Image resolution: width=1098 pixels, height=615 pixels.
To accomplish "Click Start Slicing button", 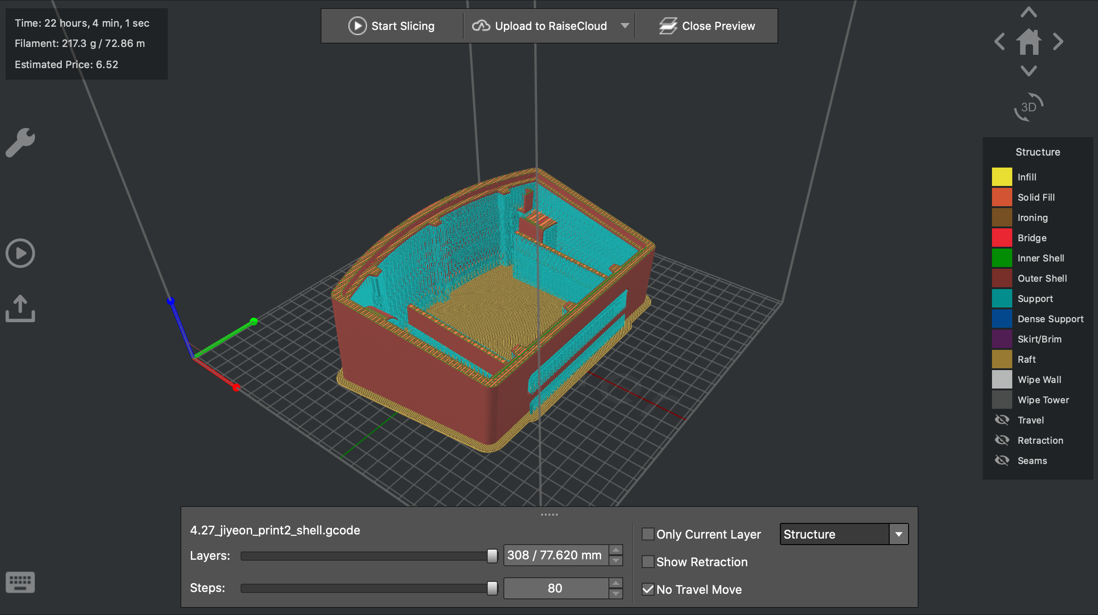I will [x=391, y=26].
